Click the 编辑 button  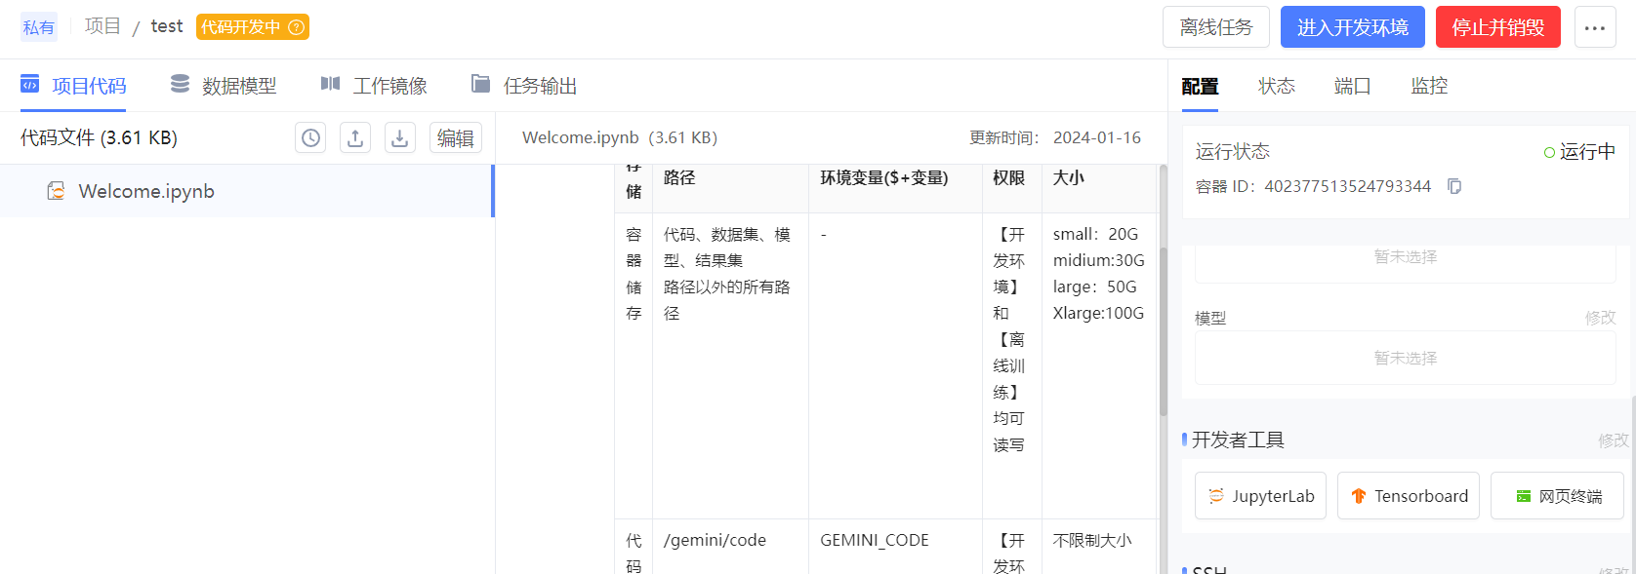(x=456, y=138)
